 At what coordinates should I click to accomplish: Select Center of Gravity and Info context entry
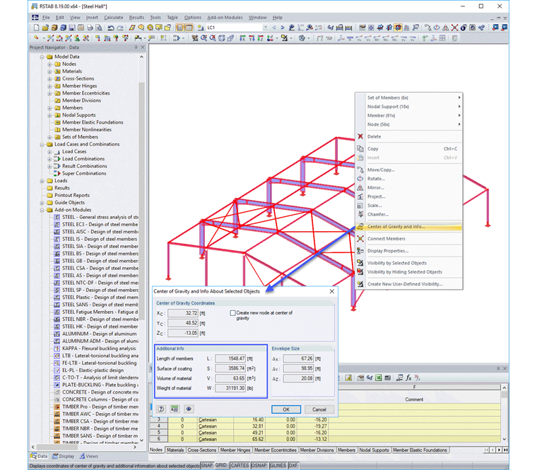pos(409,227)
